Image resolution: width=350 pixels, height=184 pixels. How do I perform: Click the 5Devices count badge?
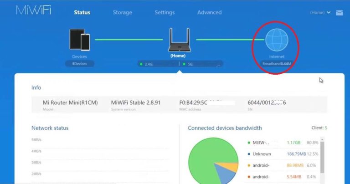(79, 64)
